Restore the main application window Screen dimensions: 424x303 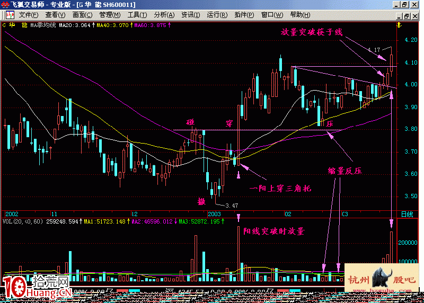click(x=404, y=5)
